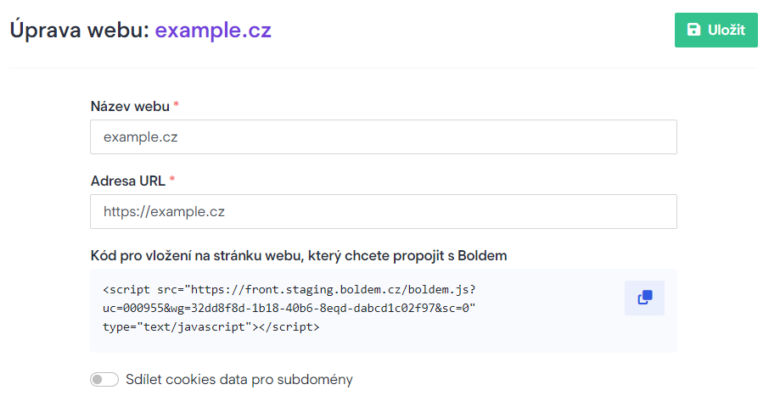
Task: Click the red asterisk beside Název webu
Action: [x=176, y=104]
